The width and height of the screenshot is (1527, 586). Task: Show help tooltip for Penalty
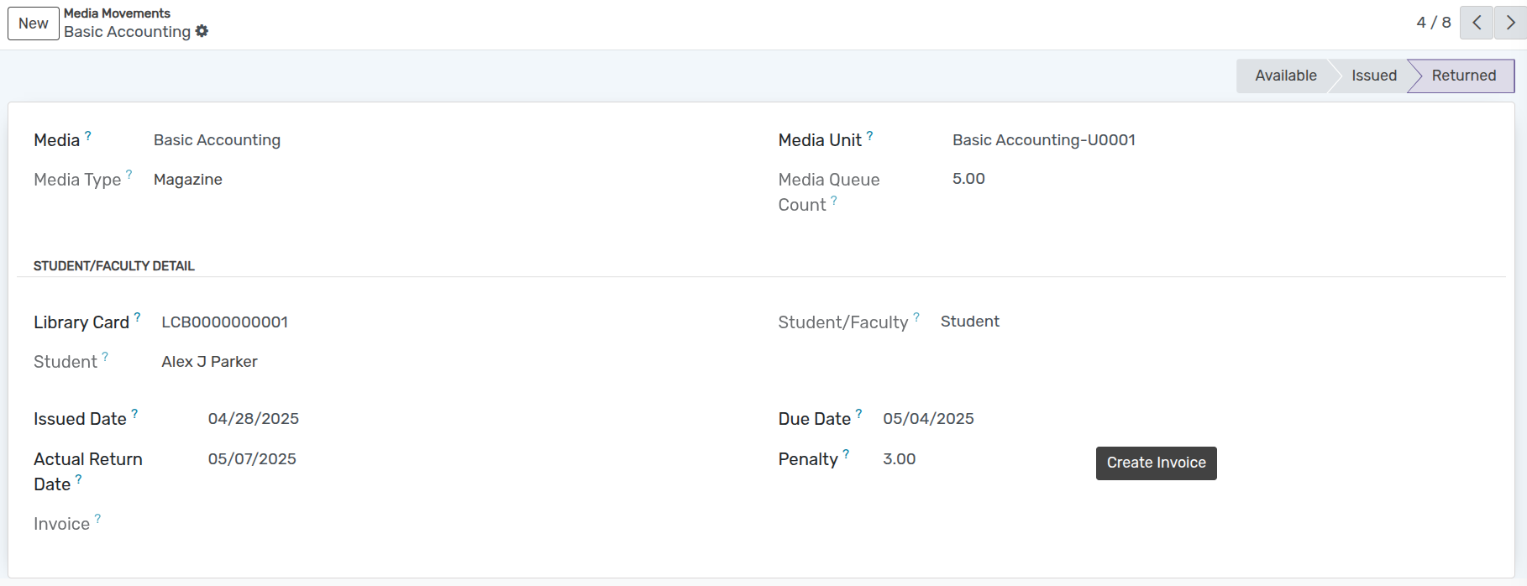[x=847, y=454]
